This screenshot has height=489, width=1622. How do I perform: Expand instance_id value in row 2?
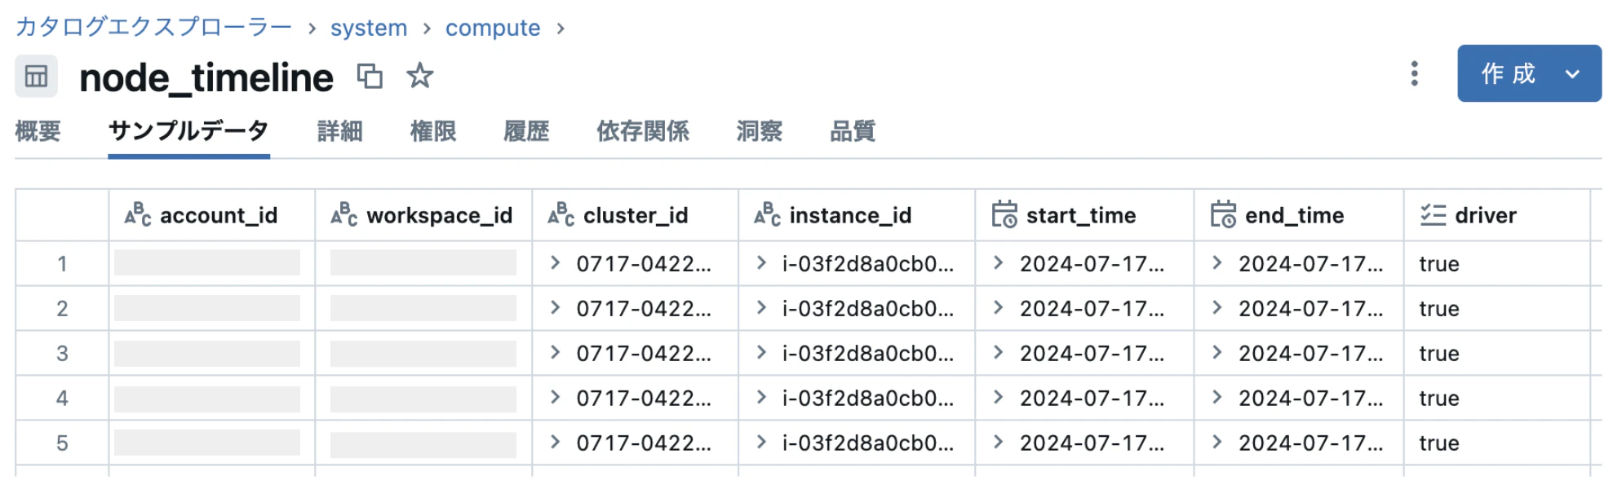tap(761, 307)
